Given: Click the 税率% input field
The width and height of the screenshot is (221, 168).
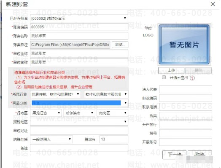Looking at the screenshot, I should pos(114,139).
